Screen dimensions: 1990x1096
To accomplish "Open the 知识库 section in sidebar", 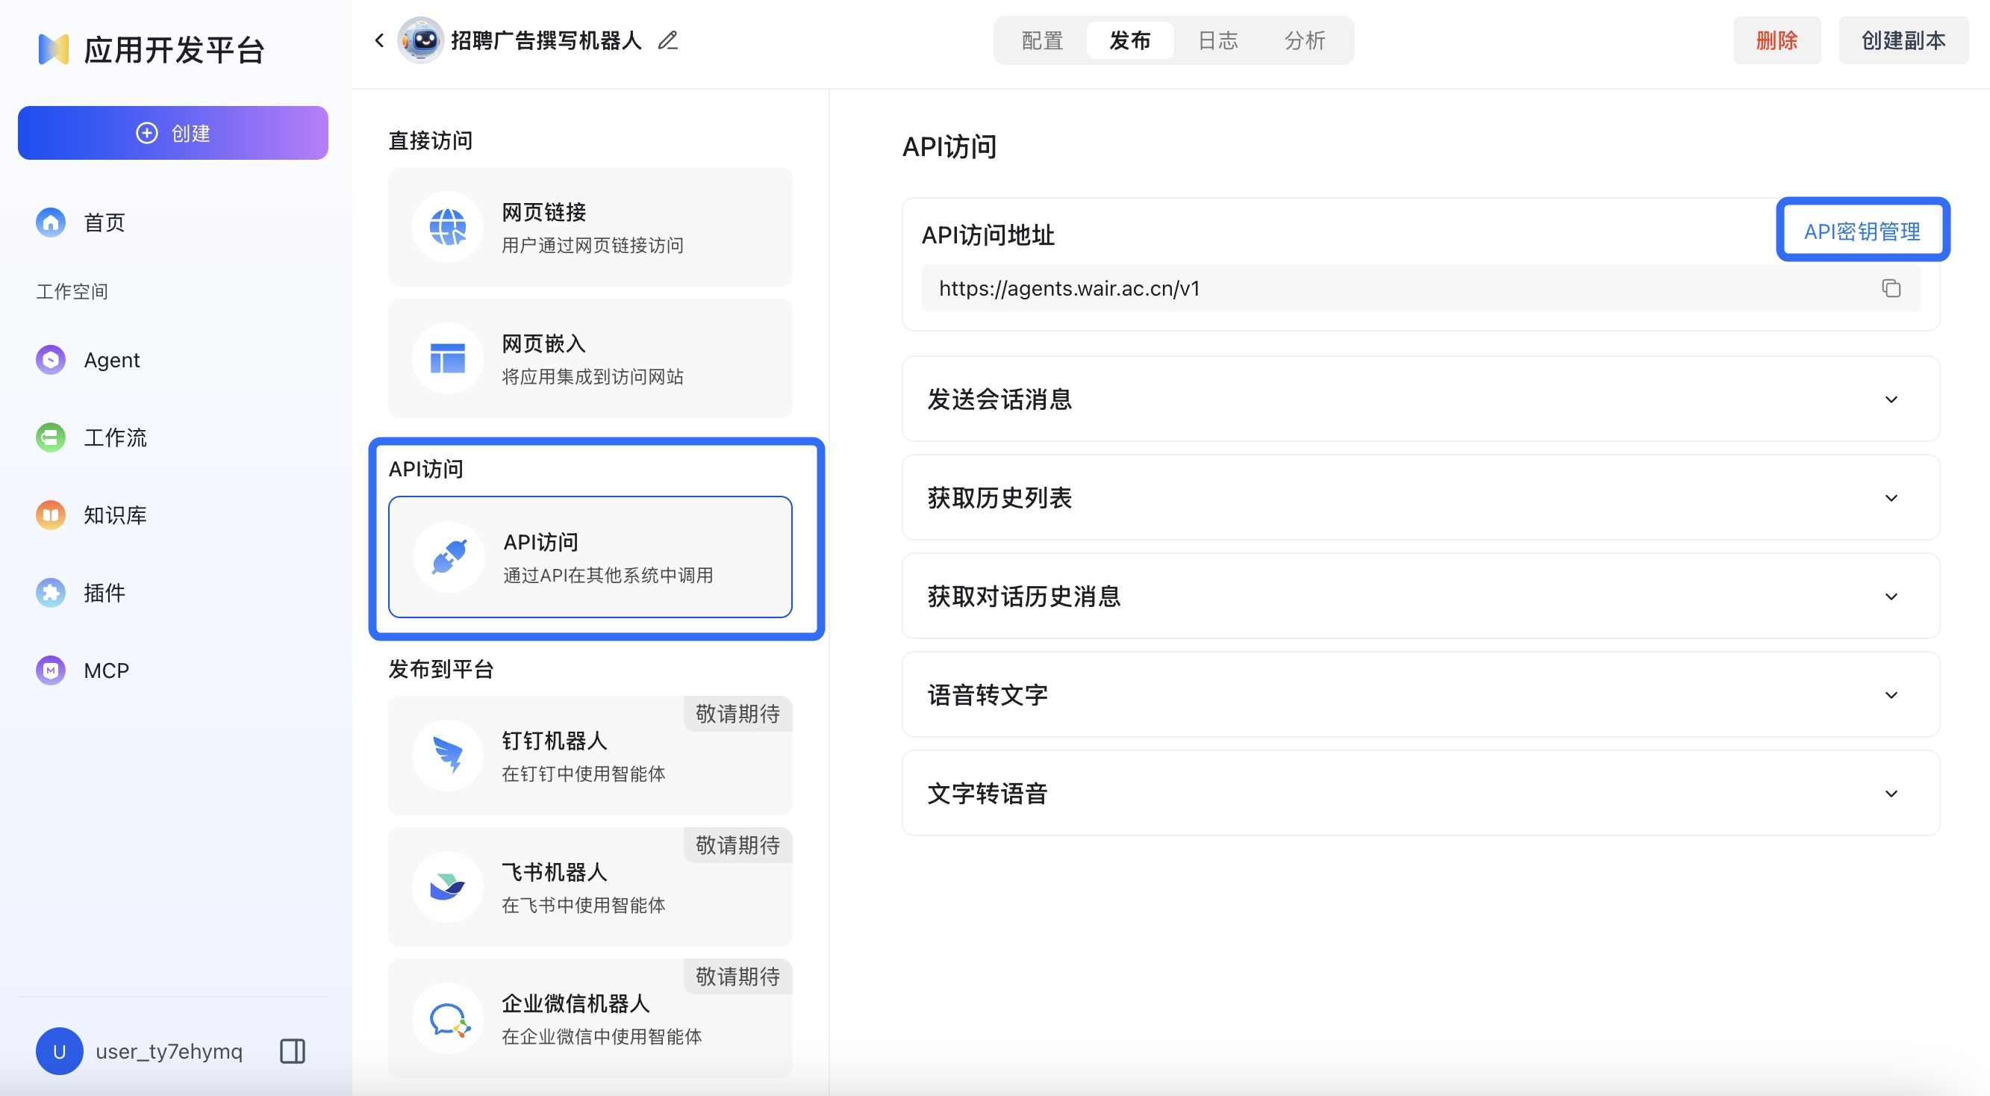I will (x=115, y=514).
